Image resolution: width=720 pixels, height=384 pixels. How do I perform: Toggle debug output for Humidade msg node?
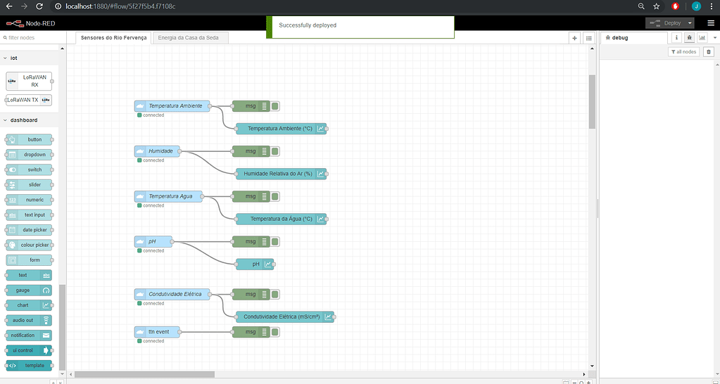point(275,151)
